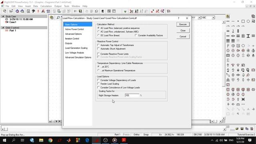
Task: Open the Active Power Control page
Action: point(74,29)
